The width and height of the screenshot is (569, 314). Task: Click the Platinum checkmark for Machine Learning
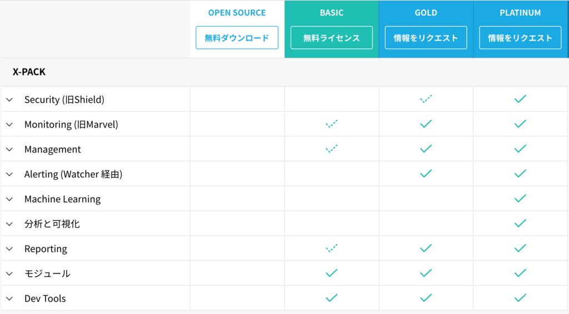520,199
